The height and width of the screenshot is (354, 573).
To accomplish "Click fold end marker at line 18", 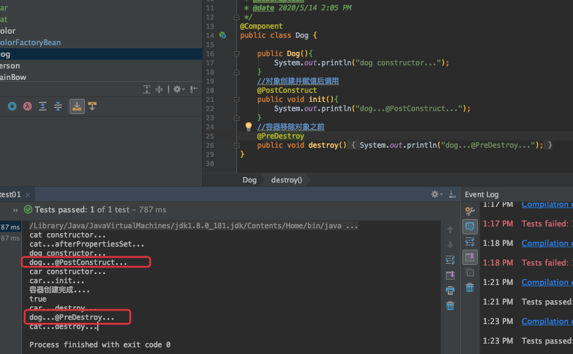I will point(237,72).
